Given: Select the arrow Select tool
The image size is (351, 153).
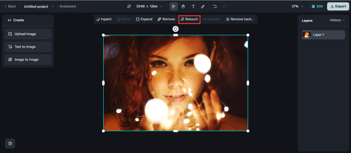Looking at the screenshot, I should coord(174,6).
